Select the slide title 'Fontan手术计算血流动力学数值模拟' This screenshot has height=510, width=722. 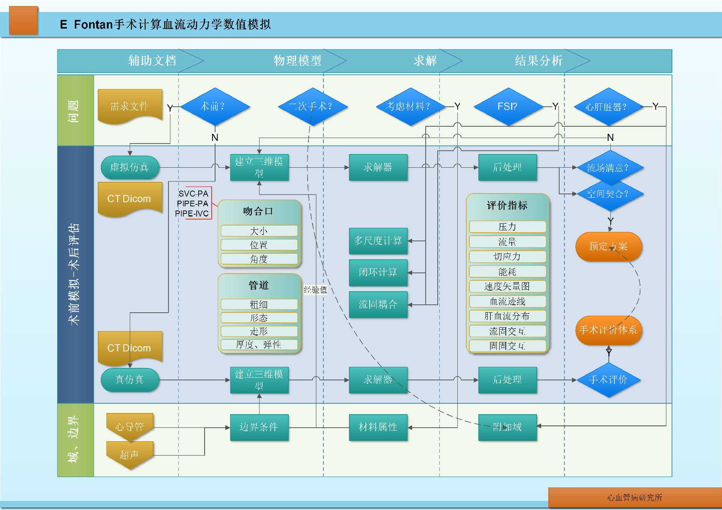point(172,24)
